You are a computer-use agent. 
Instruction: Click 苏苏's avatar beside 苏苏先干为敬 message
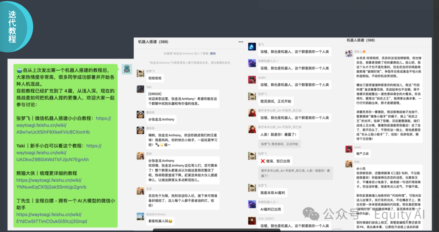click(x=140, y=191)
